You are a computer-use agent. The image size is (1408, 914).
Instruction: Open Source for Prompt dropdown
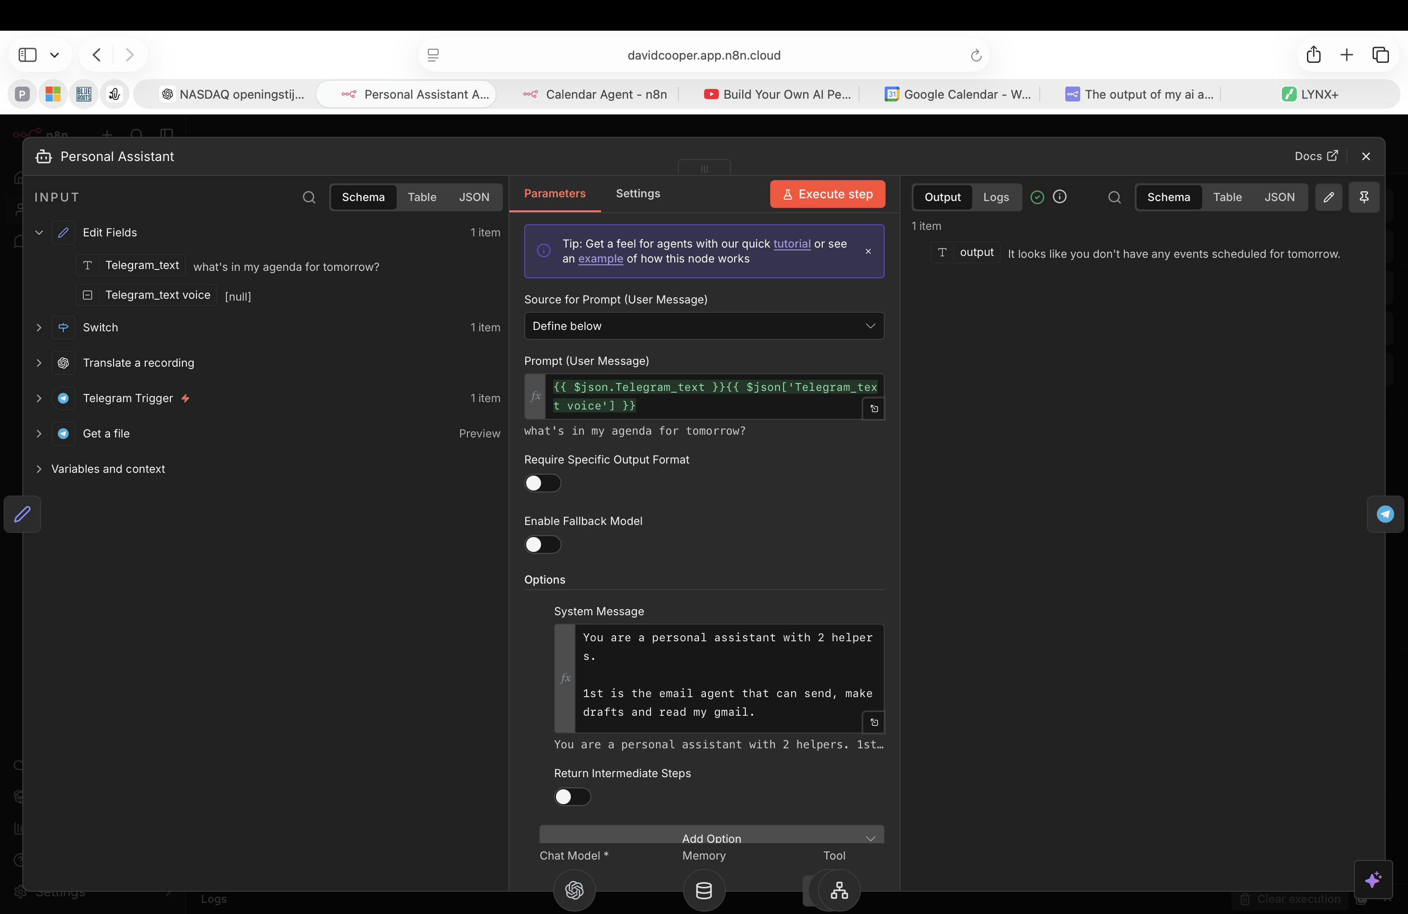click(x=704, y=326)
